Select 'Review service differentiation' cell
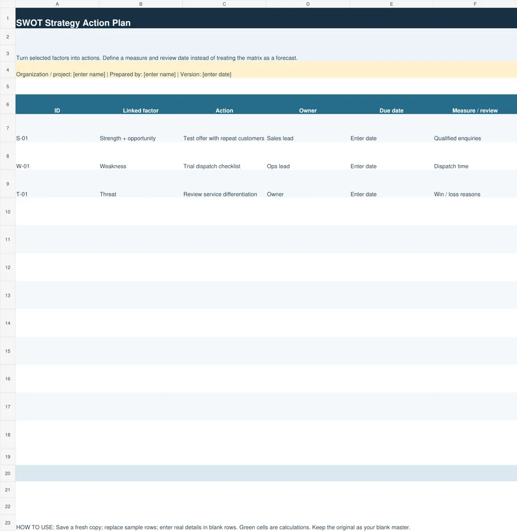The width and height of the screenshot is (517, 531). tap(225, 184)
